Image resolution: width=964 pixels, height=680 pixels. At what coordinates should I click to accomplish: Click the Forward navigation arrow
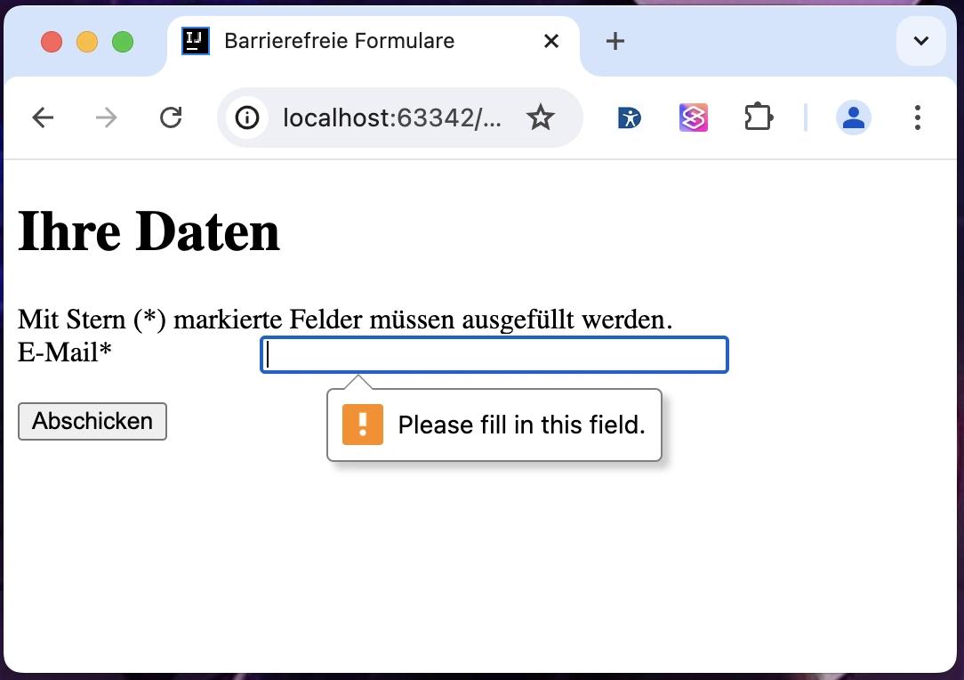pos(106,117)
